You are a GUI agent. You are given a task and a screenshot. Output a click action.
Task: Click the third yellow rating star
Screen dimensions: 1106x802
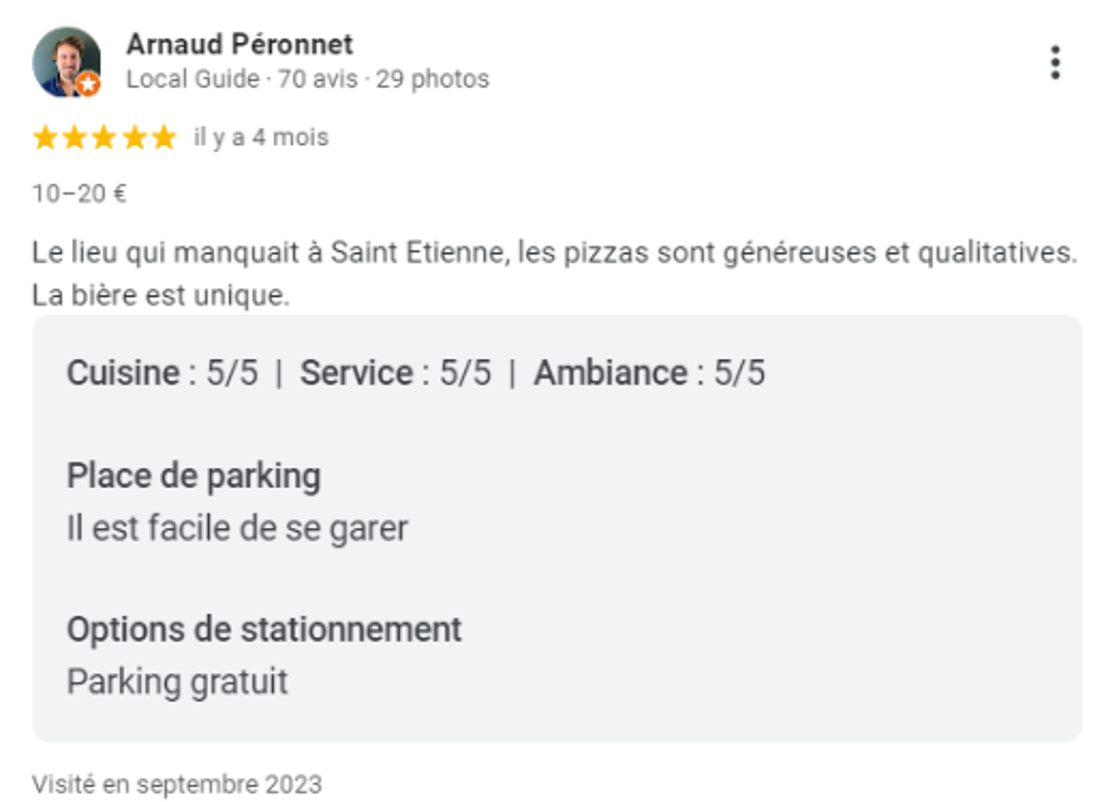[104, 138]
